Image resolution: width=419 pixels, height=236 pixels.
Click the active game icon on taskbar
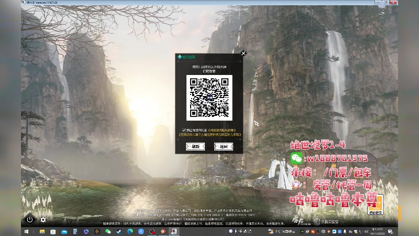(174, 231)
